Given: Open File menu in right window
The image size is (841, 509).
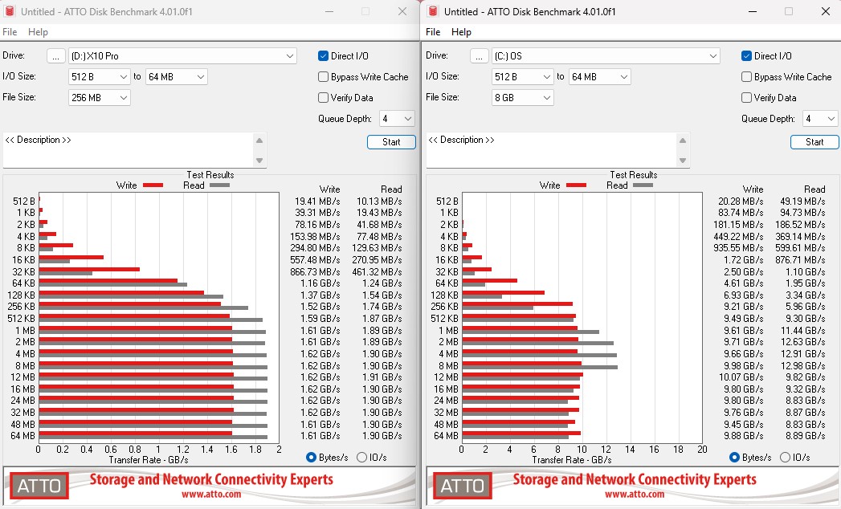Looking at the screenshot, I should pos(433,31).
